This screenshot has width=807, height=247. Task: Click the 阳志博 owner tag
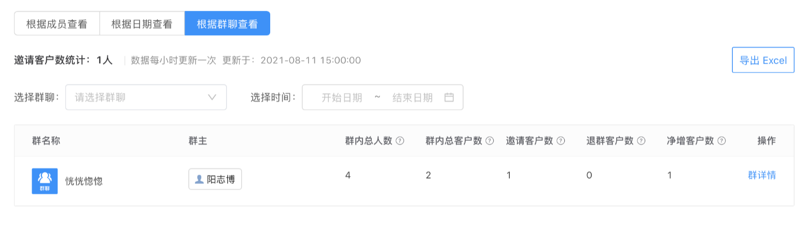click(215, 179)
